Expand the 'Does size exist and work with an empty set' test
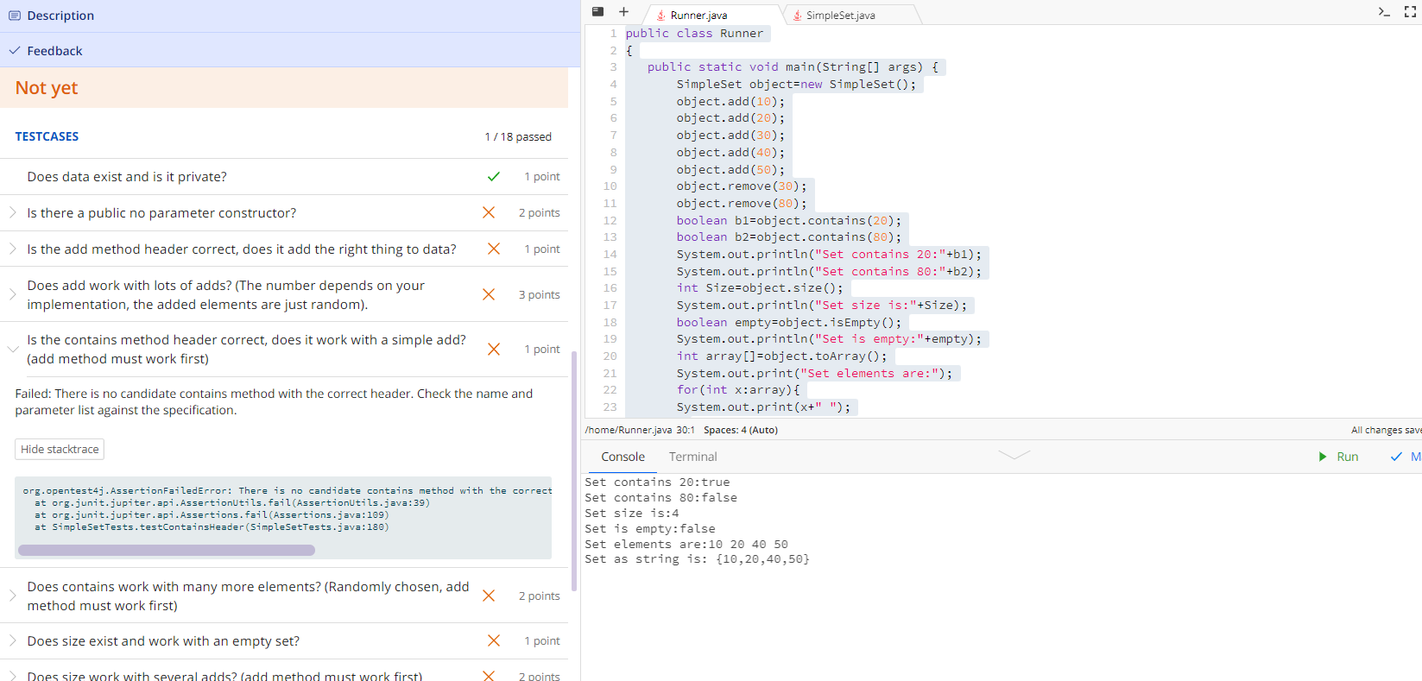The image size is (1422, 681). point(13,640)
